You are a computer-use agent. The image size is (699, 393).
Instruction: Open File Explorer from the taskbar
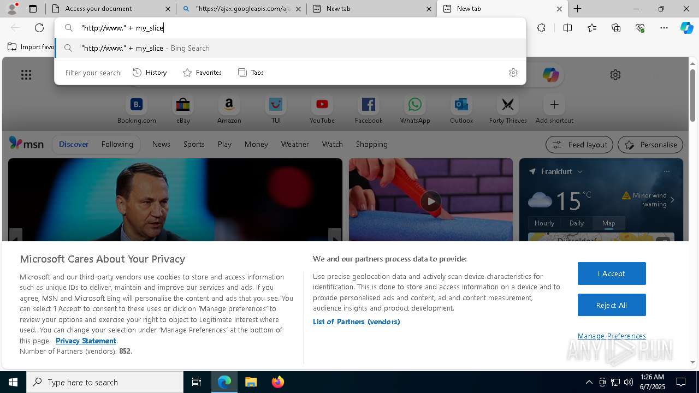point(251,382)
